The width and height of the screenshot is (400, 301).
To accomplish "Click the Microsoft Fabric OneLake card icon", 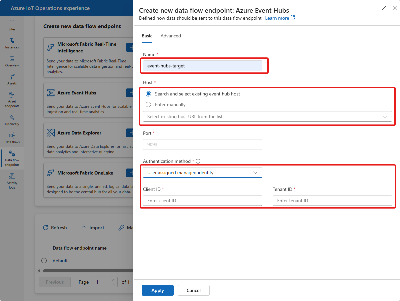I will [51, 173].
